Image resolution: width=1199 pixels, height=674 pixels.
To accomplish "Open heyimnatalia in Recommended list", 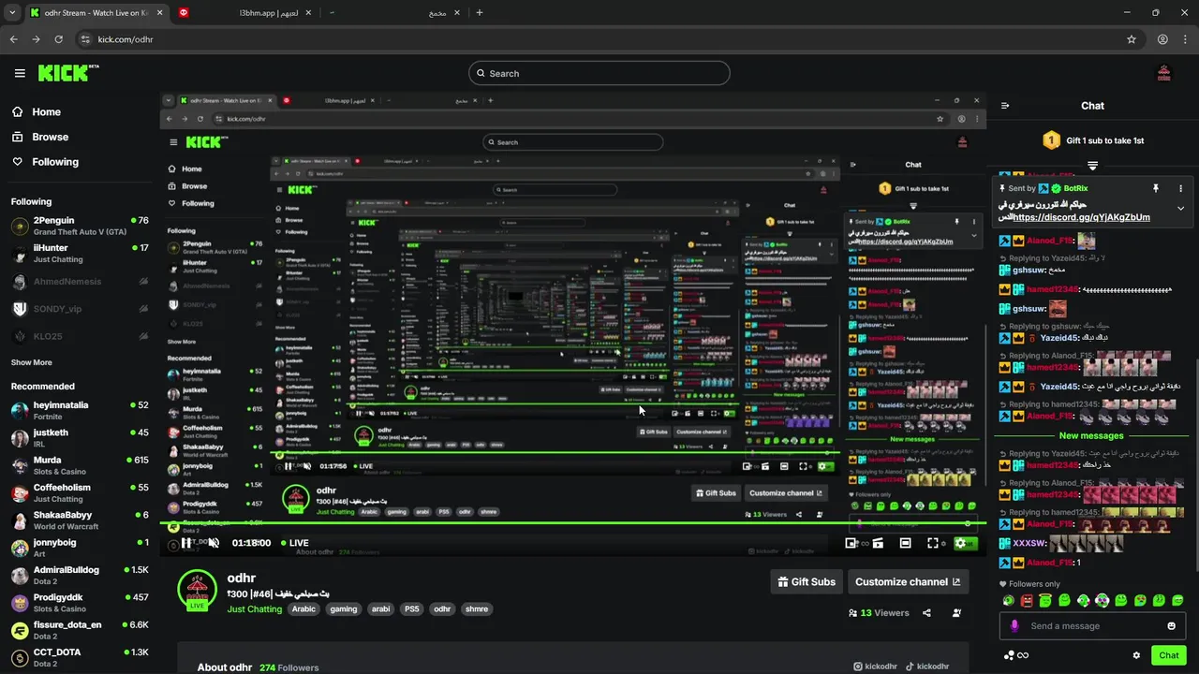I will click(x=80, y=411).
